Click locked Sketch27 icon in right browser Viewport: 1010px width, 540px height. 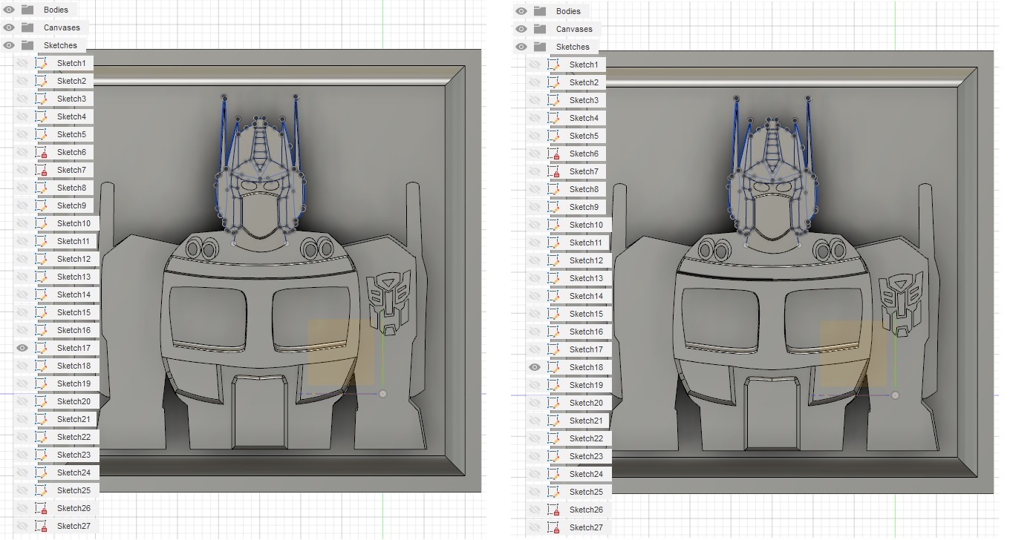point(554,527)
